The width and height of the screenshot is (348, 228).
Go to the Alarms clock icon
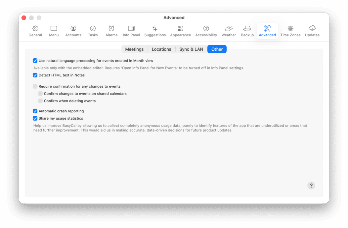pyautogui.click(x=111, y=29)
